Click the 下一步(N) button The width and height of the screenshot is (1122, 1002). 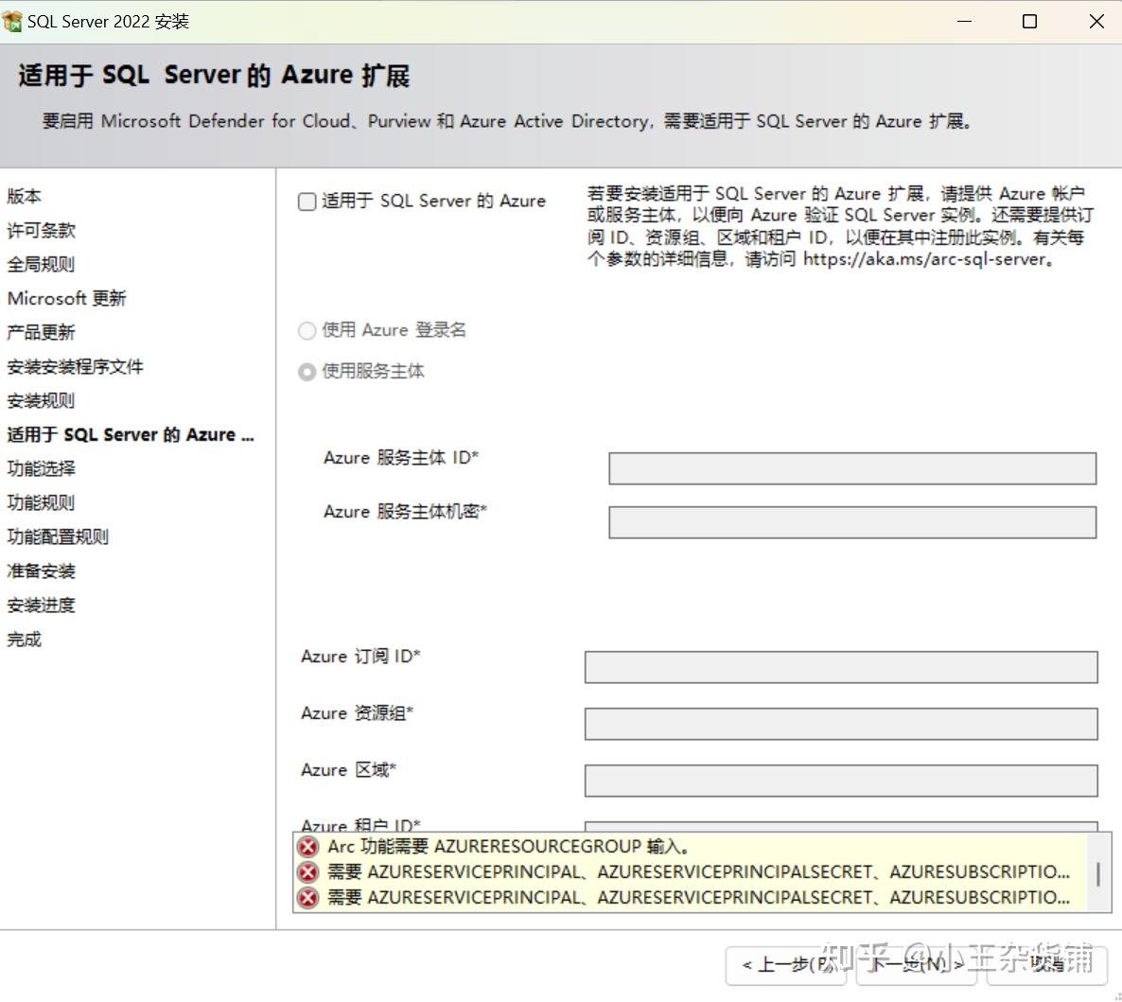(914, 966)
